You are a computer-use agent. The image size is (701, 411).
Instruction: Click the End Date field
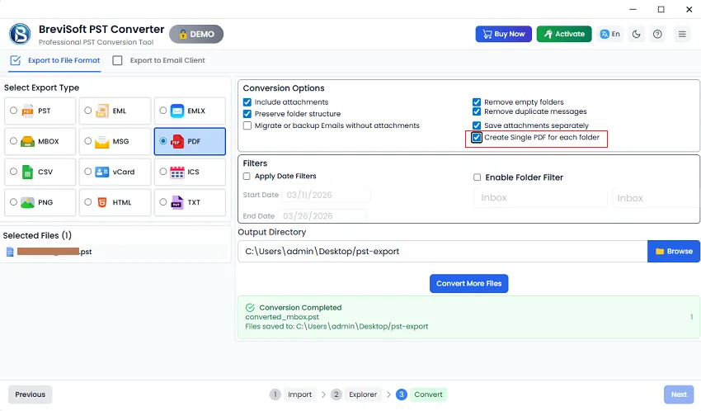point(322,216)
